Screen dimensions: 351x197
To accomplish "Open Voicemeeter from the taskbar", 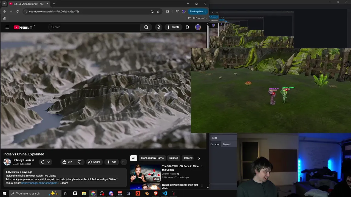I will [120, 193].
